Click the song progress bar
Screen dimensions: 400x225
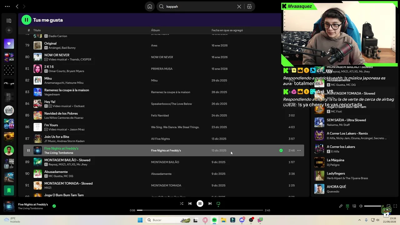coord(200,210)
